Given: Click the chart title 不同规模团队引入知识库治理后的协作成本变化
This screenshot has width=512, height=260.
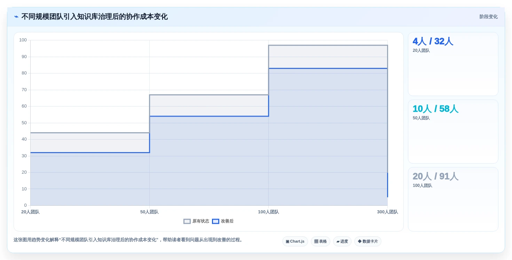Looking at the screenshot, I should (94, 17).
